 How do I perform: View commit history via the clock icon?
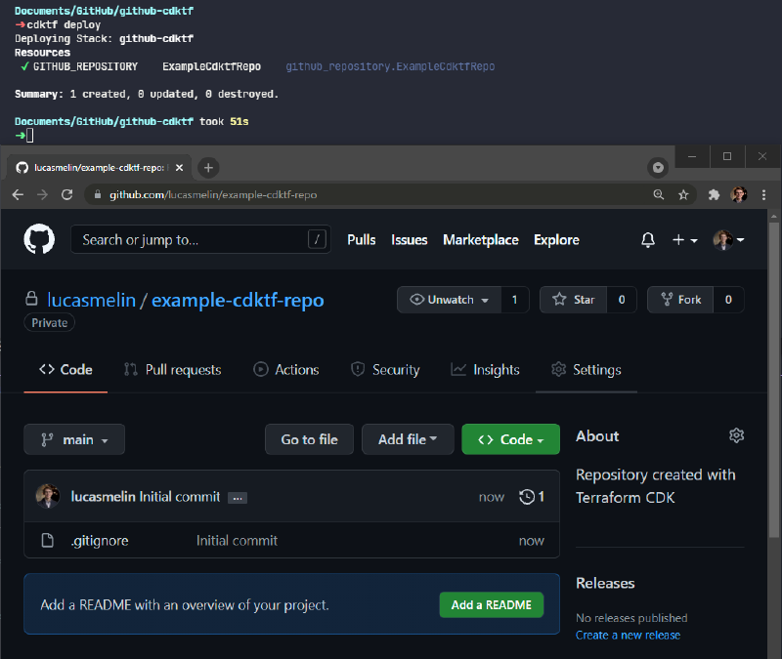click(525, 497)
